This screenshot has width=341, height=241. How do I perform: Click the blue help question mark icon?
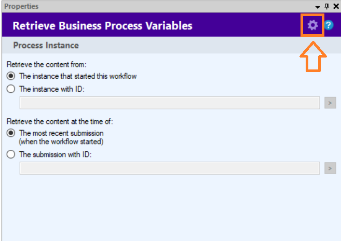pyautogui.click(x=329, y=25)
